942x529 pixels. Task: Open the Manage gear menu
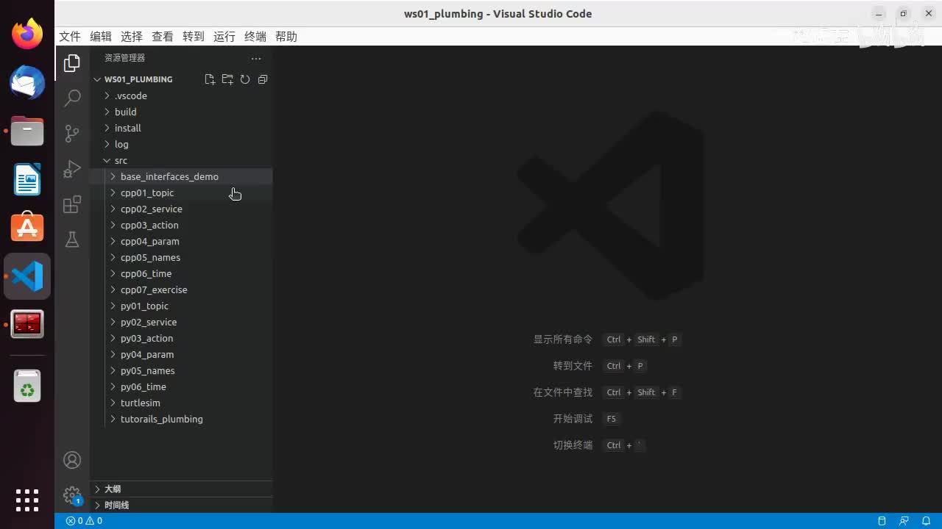tap(72, 495)
